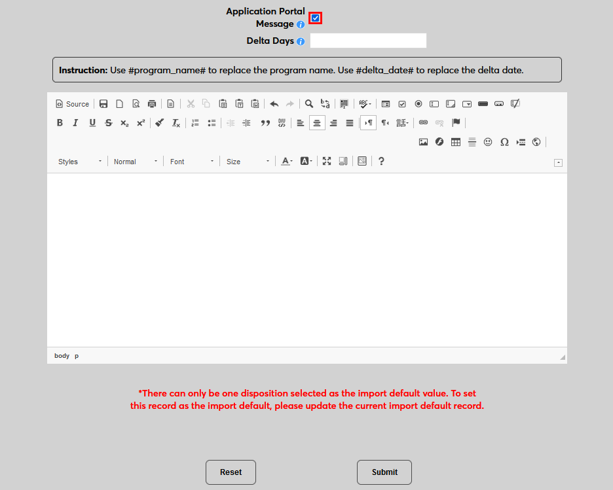Center align the text
Screen dimensions: 613x490
point(317,122)
